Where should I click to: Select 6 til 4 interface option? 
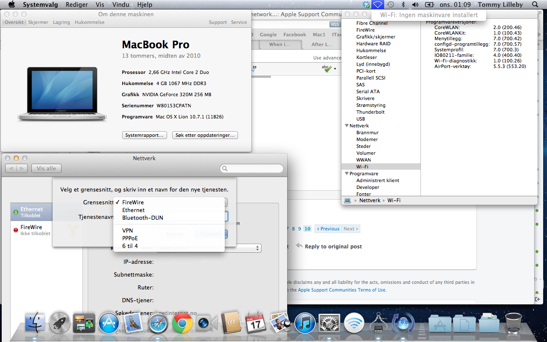(x=169, y=246)
